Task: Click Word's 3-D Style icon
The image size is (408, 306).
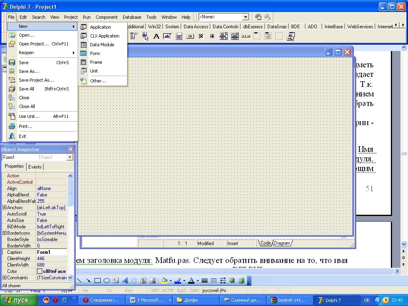Action: coord(241,280)
